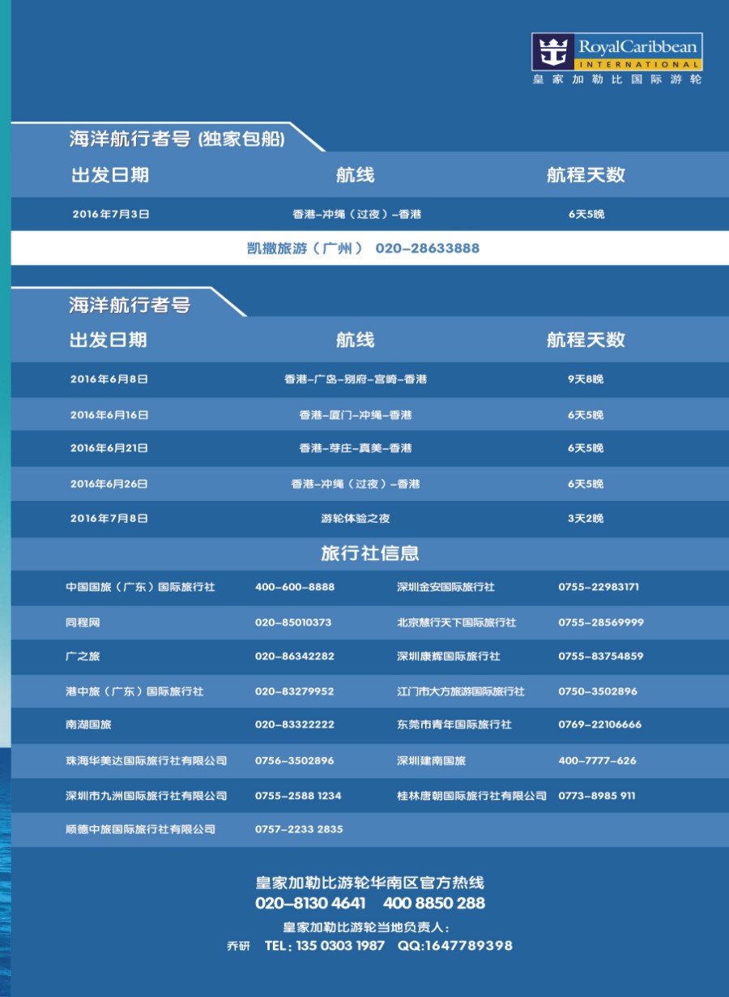Select the 2016年7月8日 departure date
This screenshot has width=729, height=997.
tap(109, 519)
